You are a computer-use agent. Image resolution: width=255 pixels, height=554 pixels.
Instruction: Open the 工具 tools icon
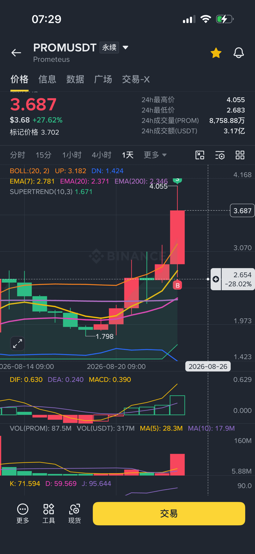[49, 514]
